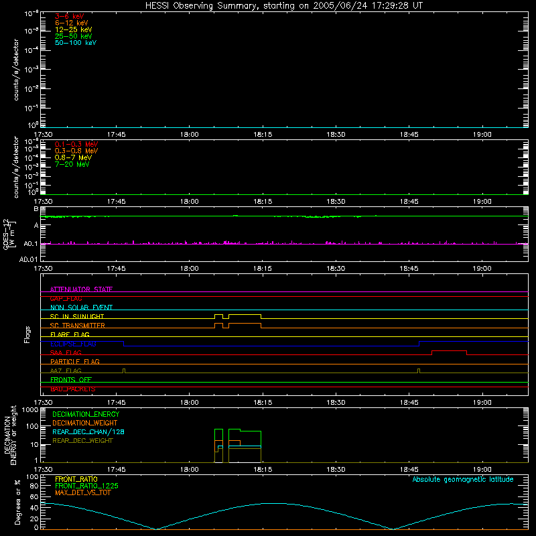Click the DECIMATION_ENERGY legend label
Image resolution: width=536 pixels, height=536 pixels.
[x=86, y=414]
